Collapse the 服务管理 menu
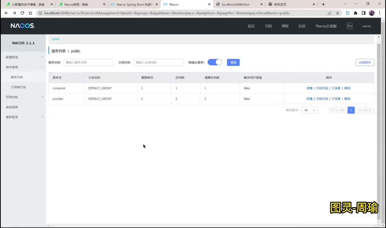This screenshot has height=228, width=386. pos(24,67)
